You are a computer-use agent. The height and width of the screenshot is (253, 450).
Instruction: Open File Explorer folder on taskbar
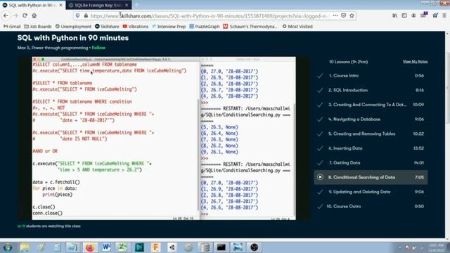pos(25,247)
